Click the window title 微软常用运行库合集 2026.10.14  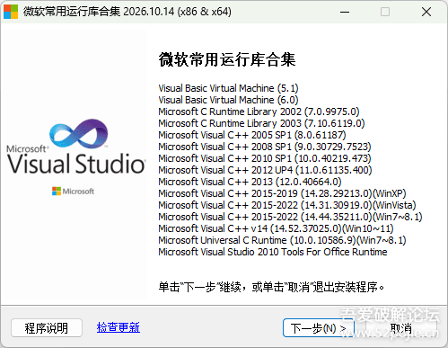pyautogui.click(x=127, y=12)
